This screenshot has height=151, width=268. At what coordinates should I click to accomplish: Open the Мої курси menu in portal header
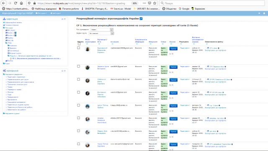click(41, 13)
